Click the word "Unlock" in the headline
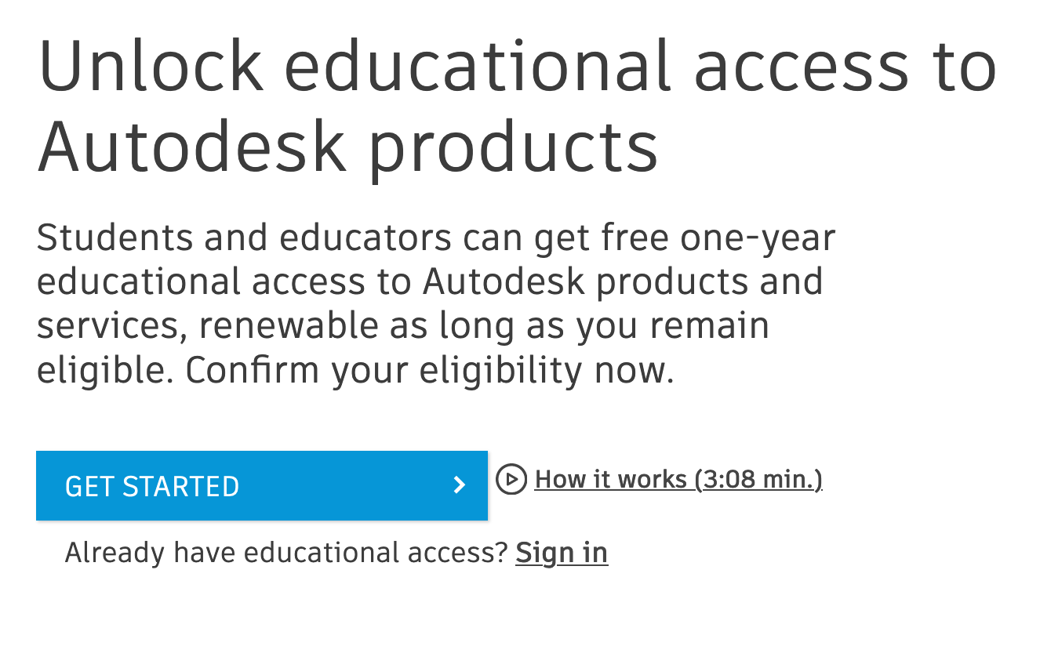The image size is (1040, 646). click(151, 67)
